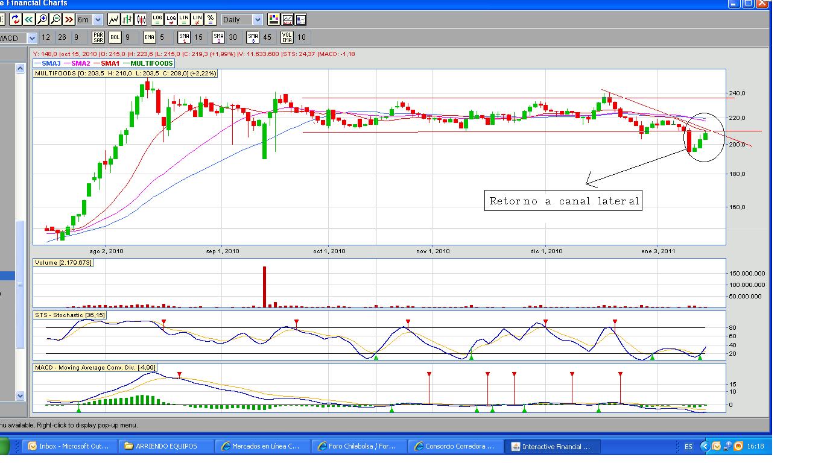This screenshot has width=824, height=463.
Task: Toggle the PAR SAR indicator
Action: (x=98, y=37)
